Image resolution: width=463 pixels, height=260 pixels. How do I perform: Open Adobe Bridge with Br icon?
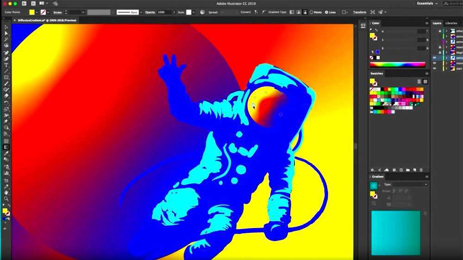(24, 4)
